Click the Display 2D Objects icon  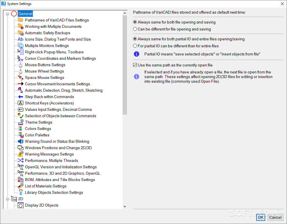[x=21, y=205]
